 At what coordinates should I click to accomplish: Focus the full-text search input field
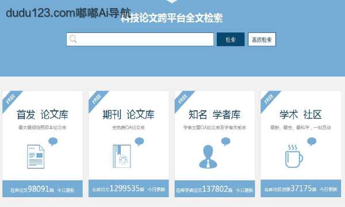pos(140,39)
